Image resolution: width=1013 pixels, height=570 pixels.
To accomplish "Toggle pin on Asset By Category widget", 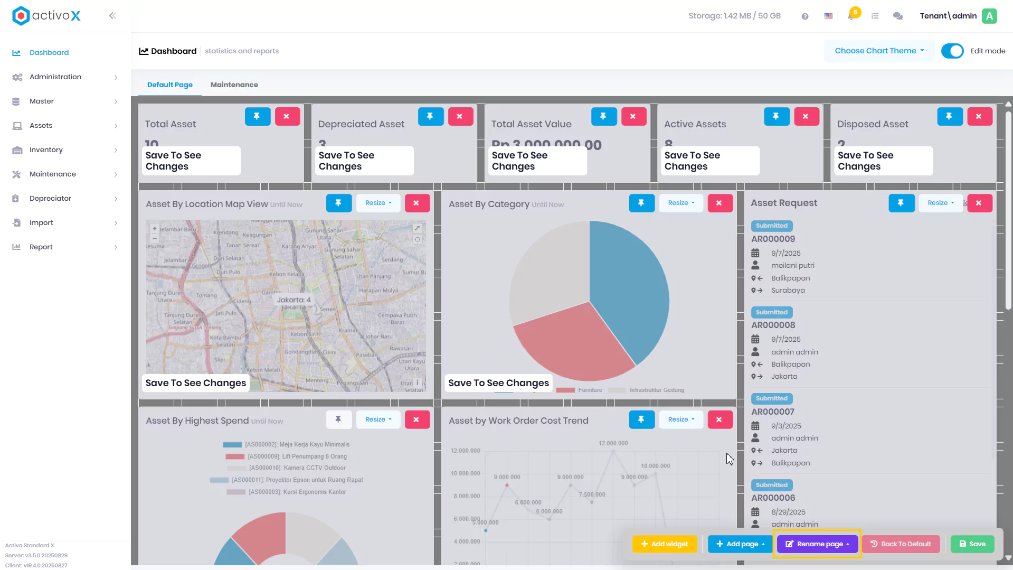I will click(x=641, y=203).
